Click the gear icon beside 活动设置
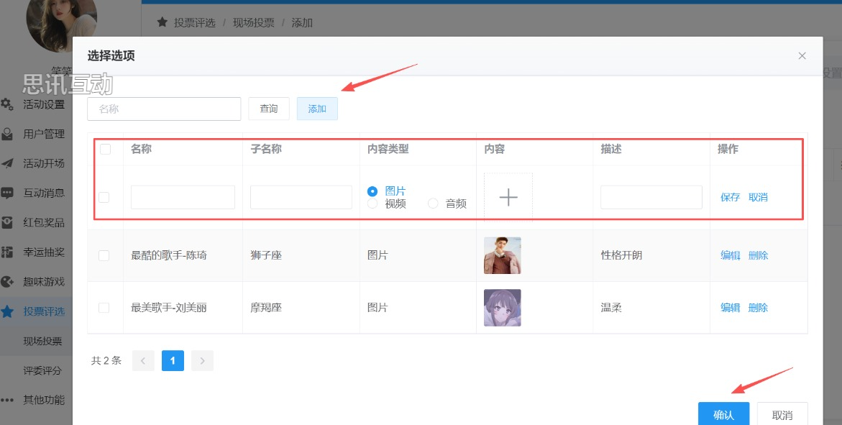 coord(7,104)
